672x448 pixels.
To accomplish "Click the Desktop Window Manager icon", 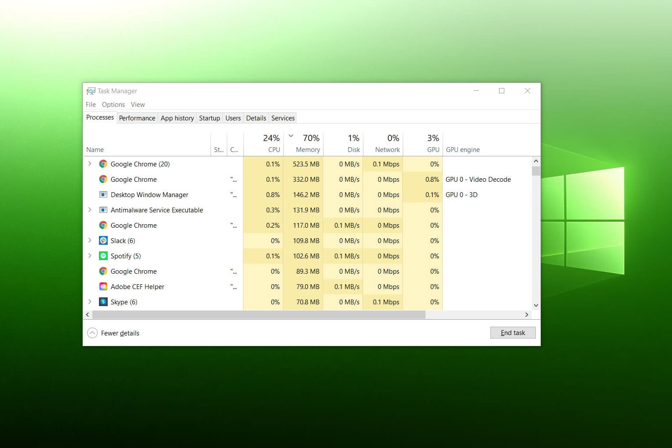I will (103, 194).
